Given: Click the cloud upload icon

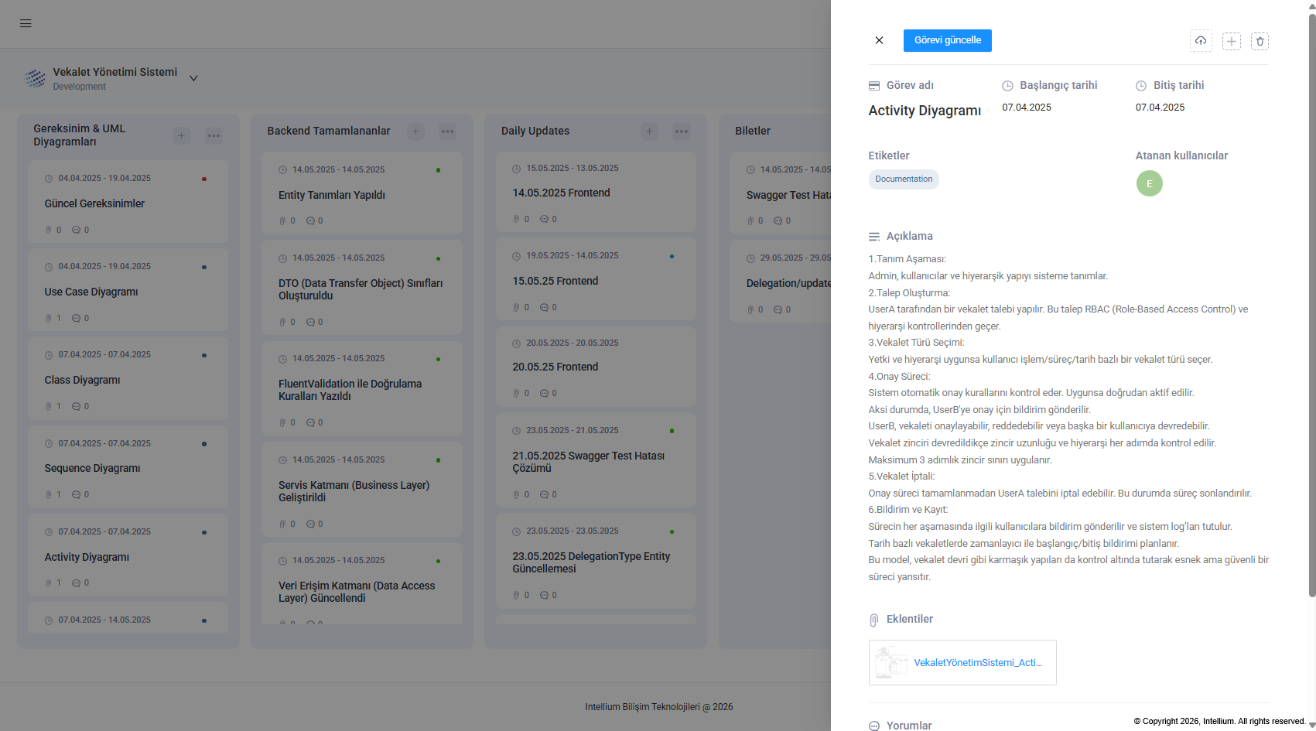Looking at the screenshot, I should [x=1201, y=41].
